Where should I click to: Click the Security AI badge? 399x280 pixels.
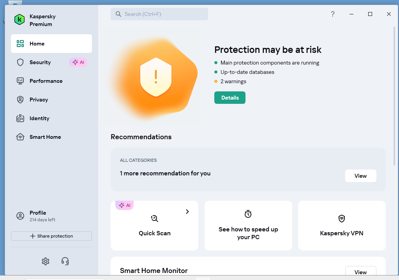coord(78,62)
